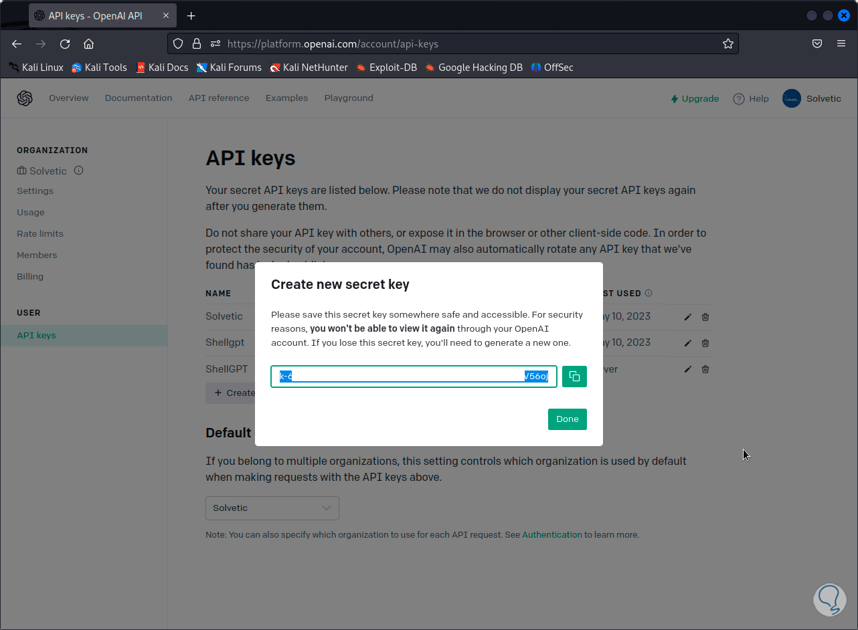Viewport: 858px width, 630px height.
Task: Open a new browser tab
Action: tap(191, 15)
